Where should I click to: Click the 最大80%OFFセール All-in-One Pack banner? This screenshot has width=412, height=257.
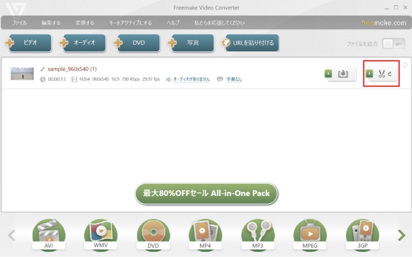coord(207,194)
